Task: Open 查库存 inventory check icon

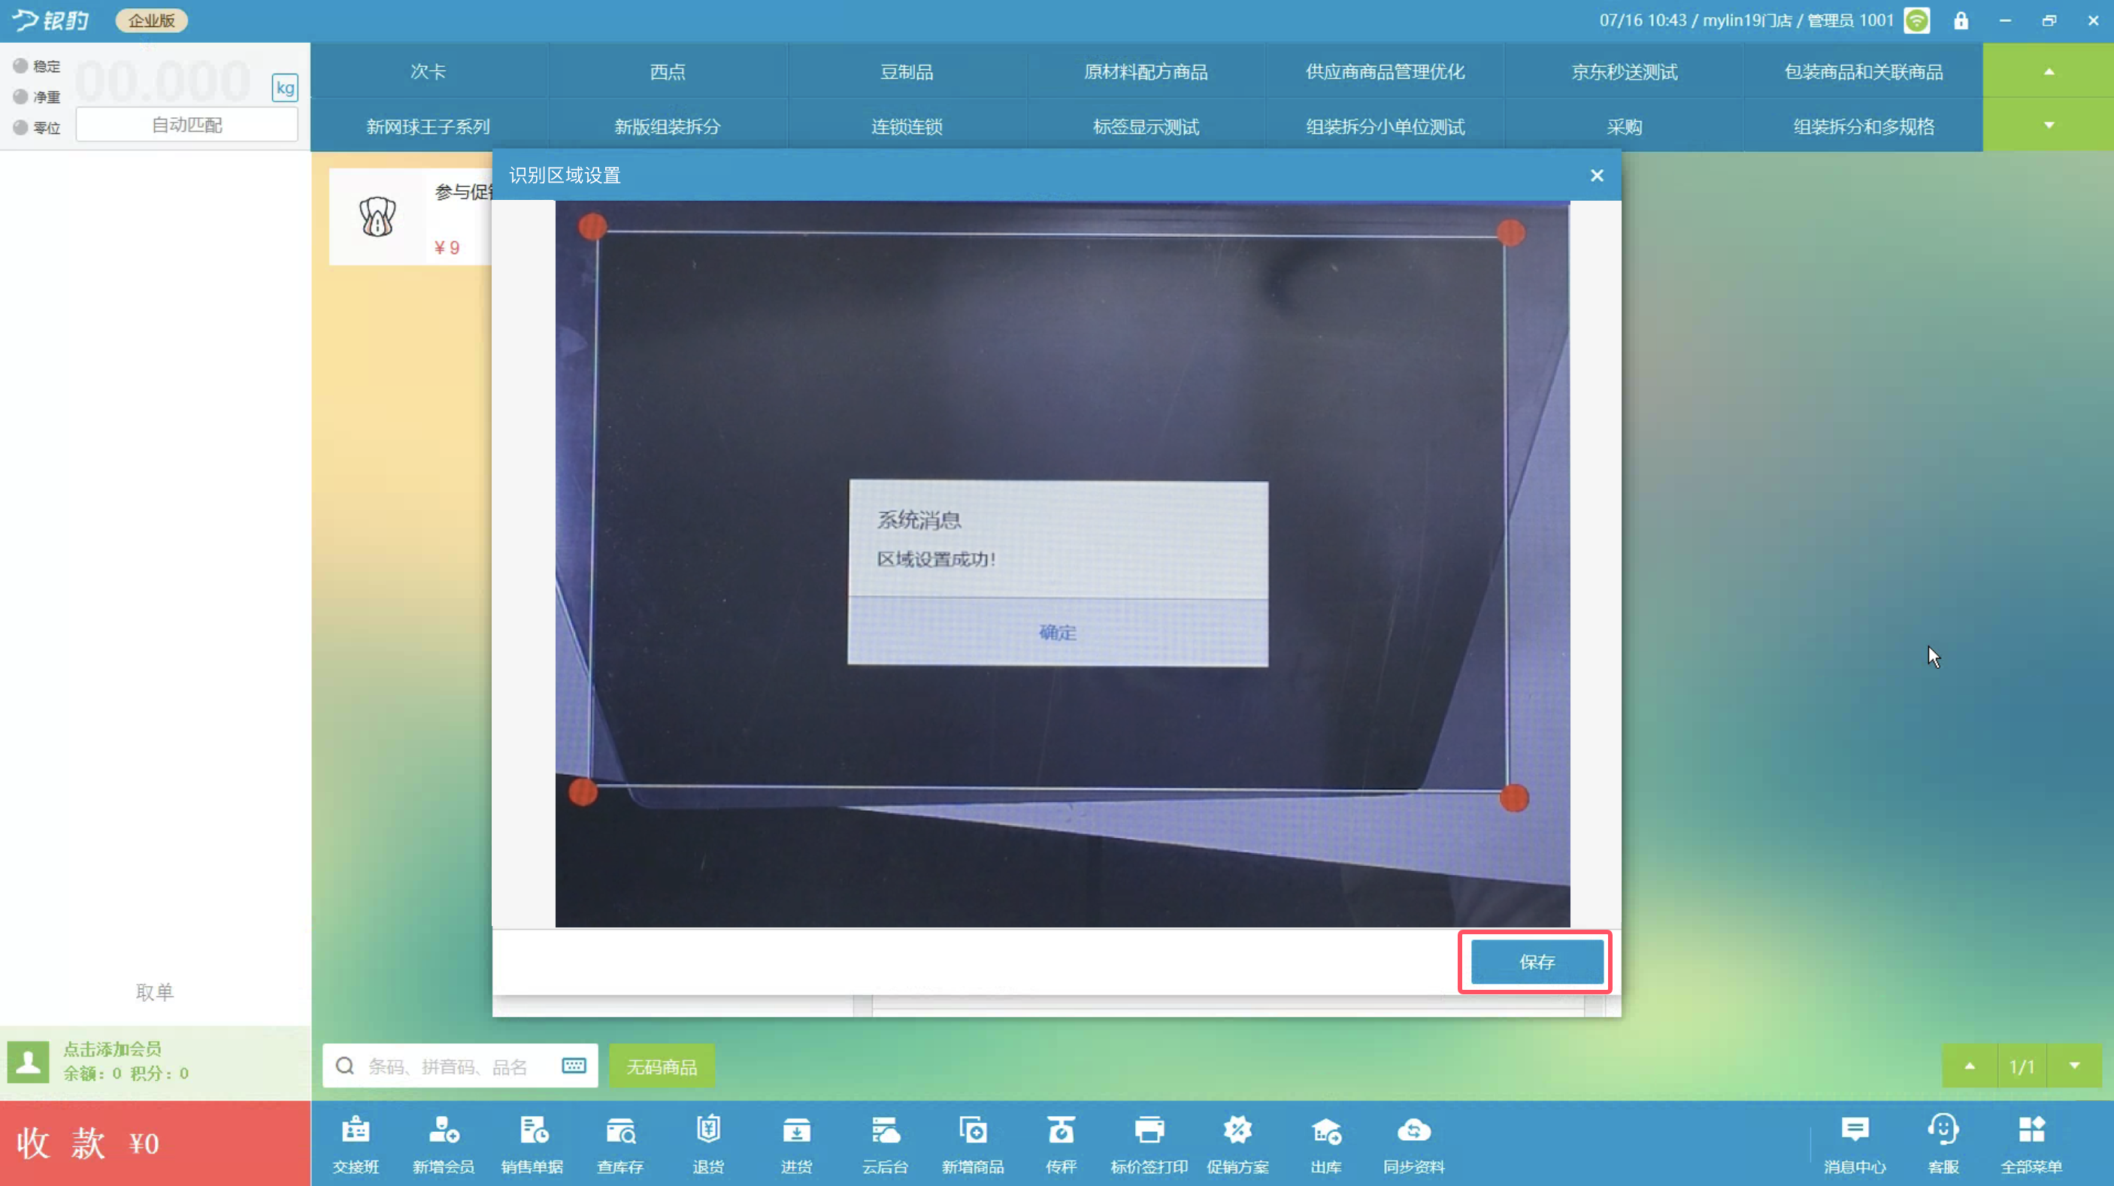Action: point(619,1143)
